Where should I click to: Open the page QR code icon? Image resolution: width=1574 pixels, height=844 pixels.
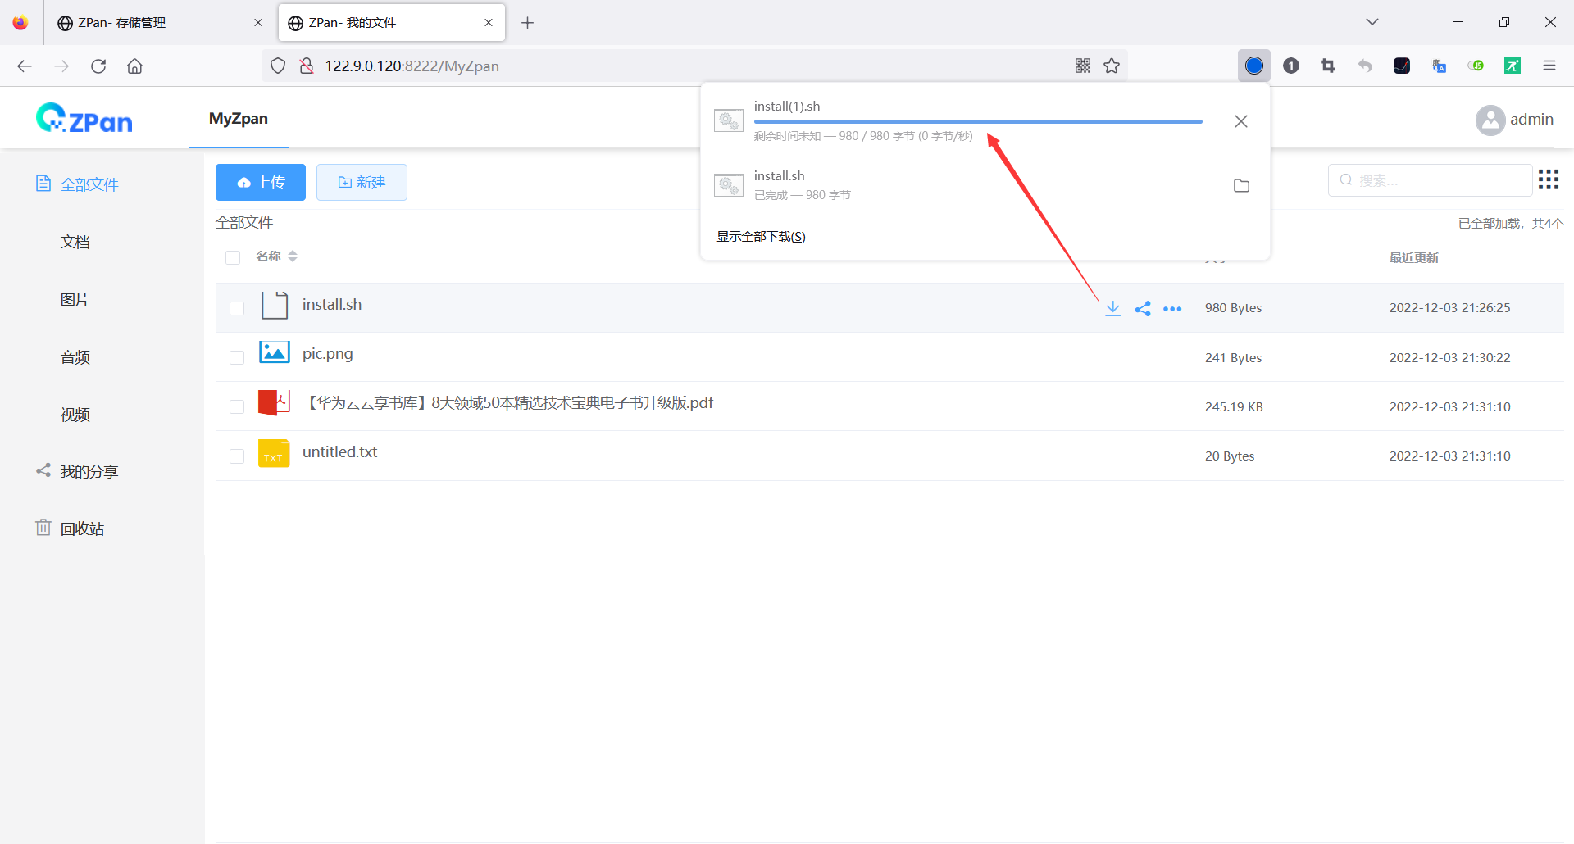[1083, 66]
